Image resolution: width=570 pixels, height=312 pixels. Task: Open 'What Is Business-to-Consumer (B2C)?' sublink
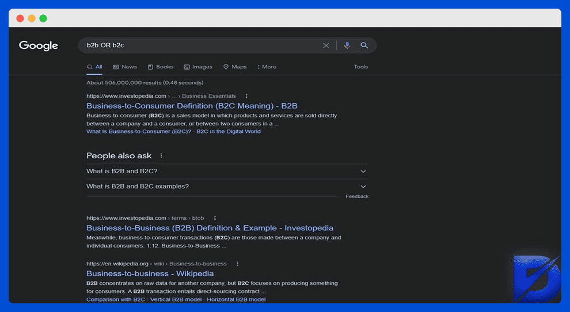click(139, 132)
